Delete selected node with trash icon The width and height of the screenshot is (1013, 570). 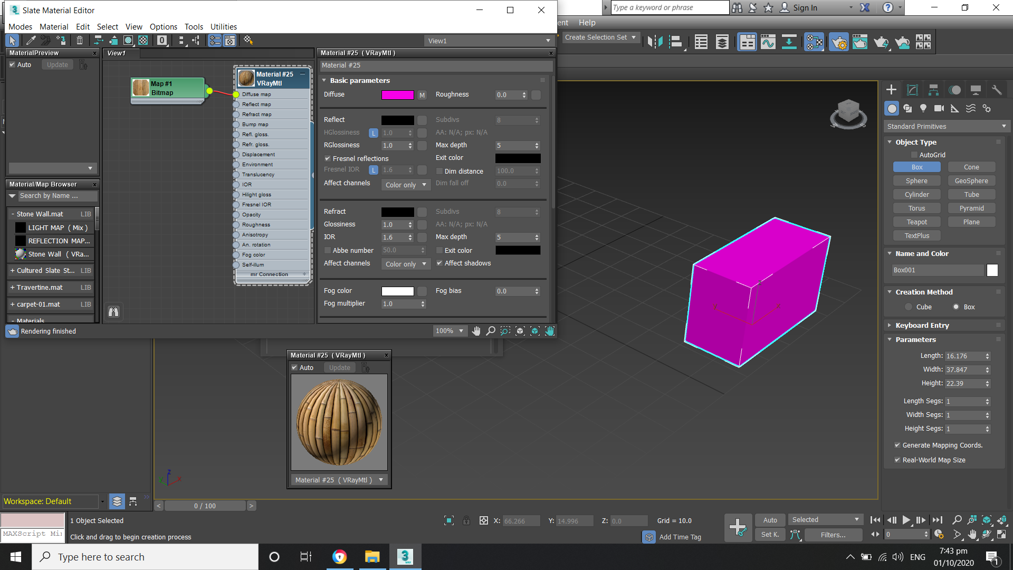point(80,40)
